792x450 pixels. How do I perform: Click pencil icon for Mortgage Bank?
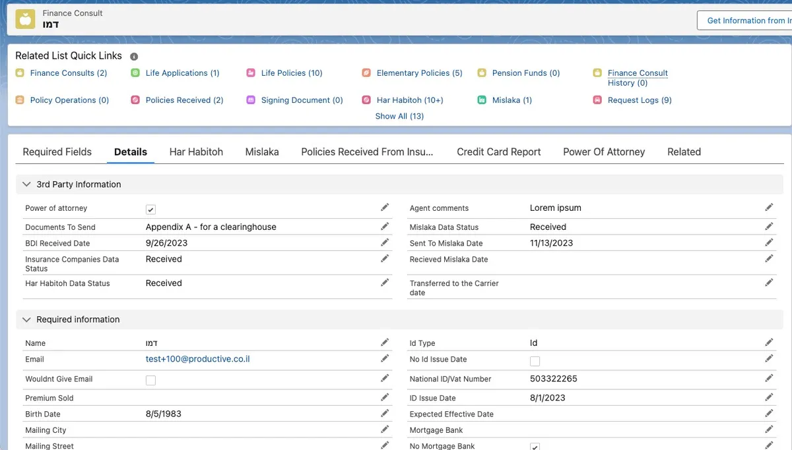[769, 430]
